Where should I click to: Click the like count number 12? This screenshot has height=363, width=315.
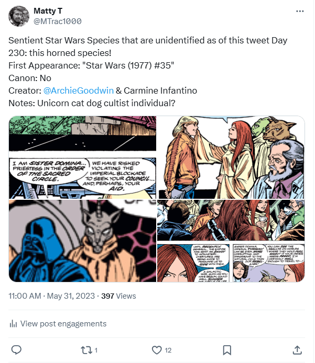coord(168,350)
